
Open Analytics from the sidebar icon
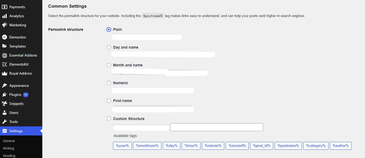4,16
